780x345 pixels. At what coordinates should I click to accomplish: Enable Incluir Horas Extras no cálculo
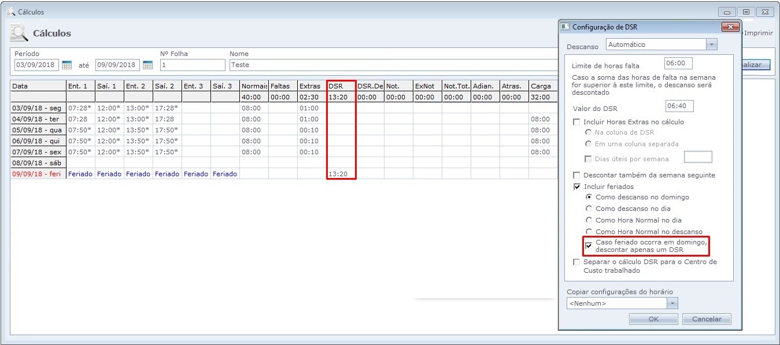click(576, 122)
